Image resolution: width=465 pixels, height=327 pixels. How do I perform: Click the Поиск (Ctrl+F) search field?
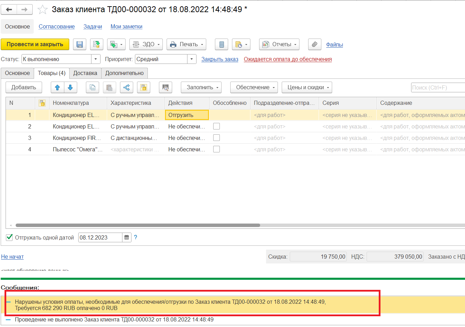coord(438,87)
